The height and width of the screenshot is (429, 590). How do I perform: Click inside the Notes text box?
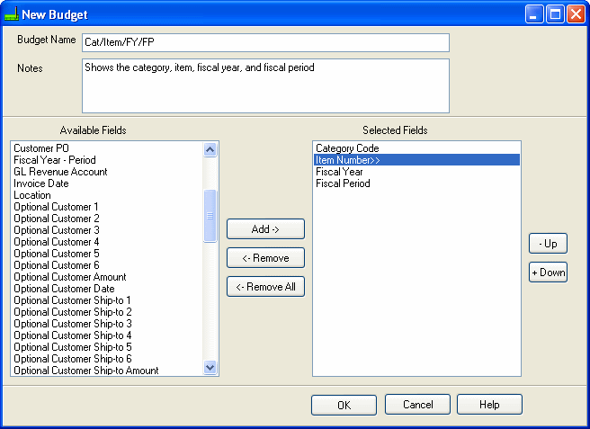coord(264,85)
